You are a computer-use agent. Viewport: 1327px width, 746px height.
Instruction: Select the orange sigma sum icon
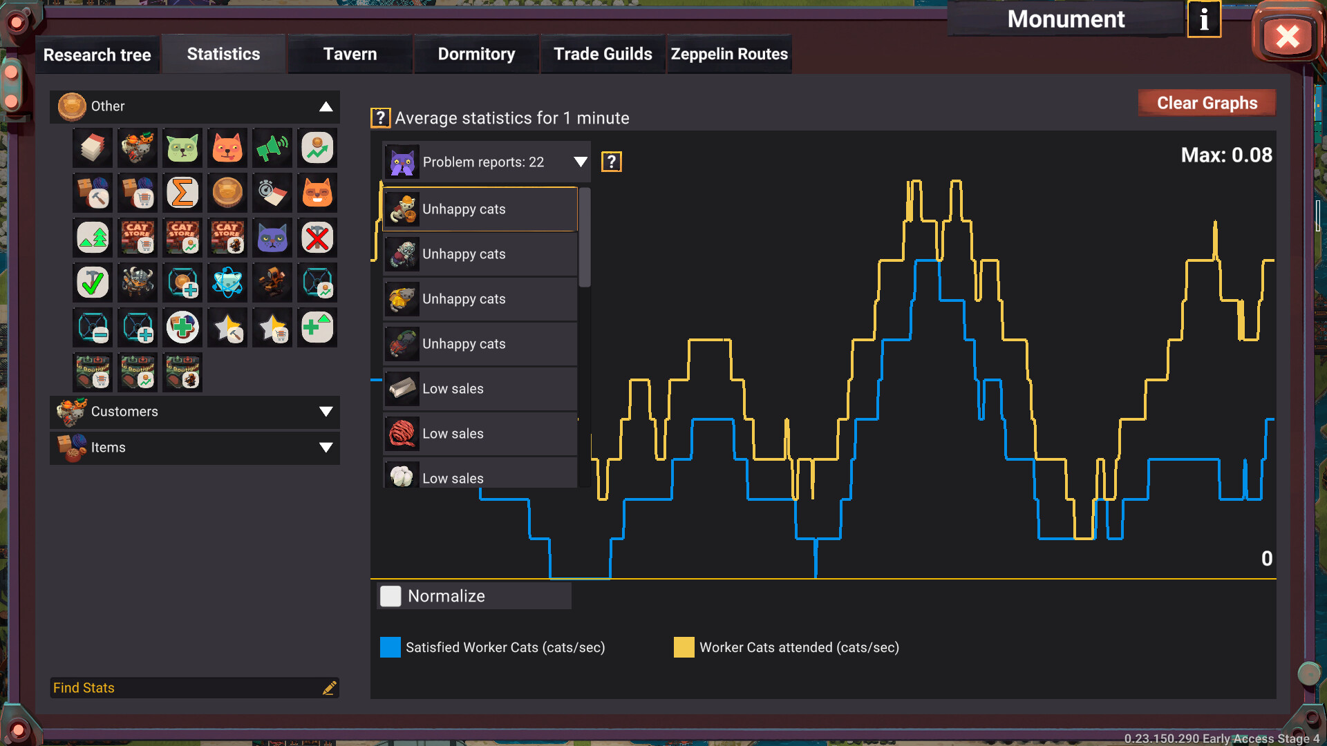182,193
